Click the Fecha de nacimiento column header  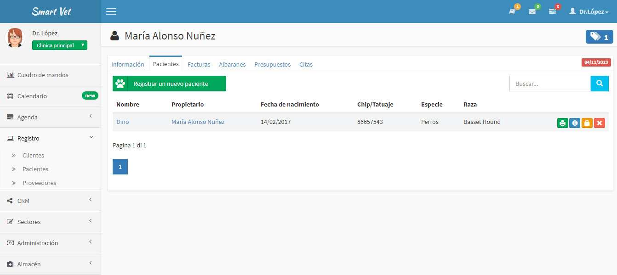(290, 104)
